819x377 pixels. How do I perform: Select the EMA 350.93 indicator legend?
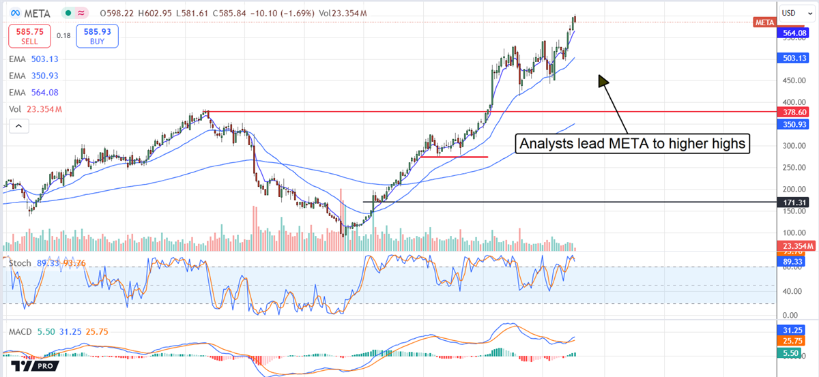point(35,76)
